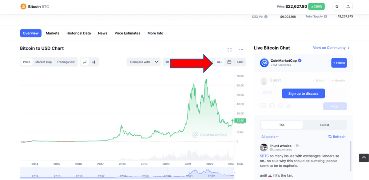
Task: Open View on Community link
Action: (331, 48)
